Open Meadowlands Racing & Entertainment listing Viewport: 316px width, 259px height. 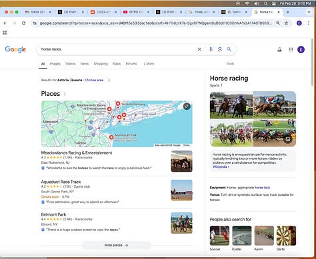point(77,153)
